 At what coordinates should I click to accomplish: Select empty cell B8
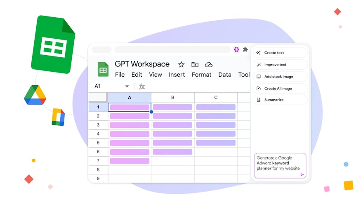(x=173, y=169)
